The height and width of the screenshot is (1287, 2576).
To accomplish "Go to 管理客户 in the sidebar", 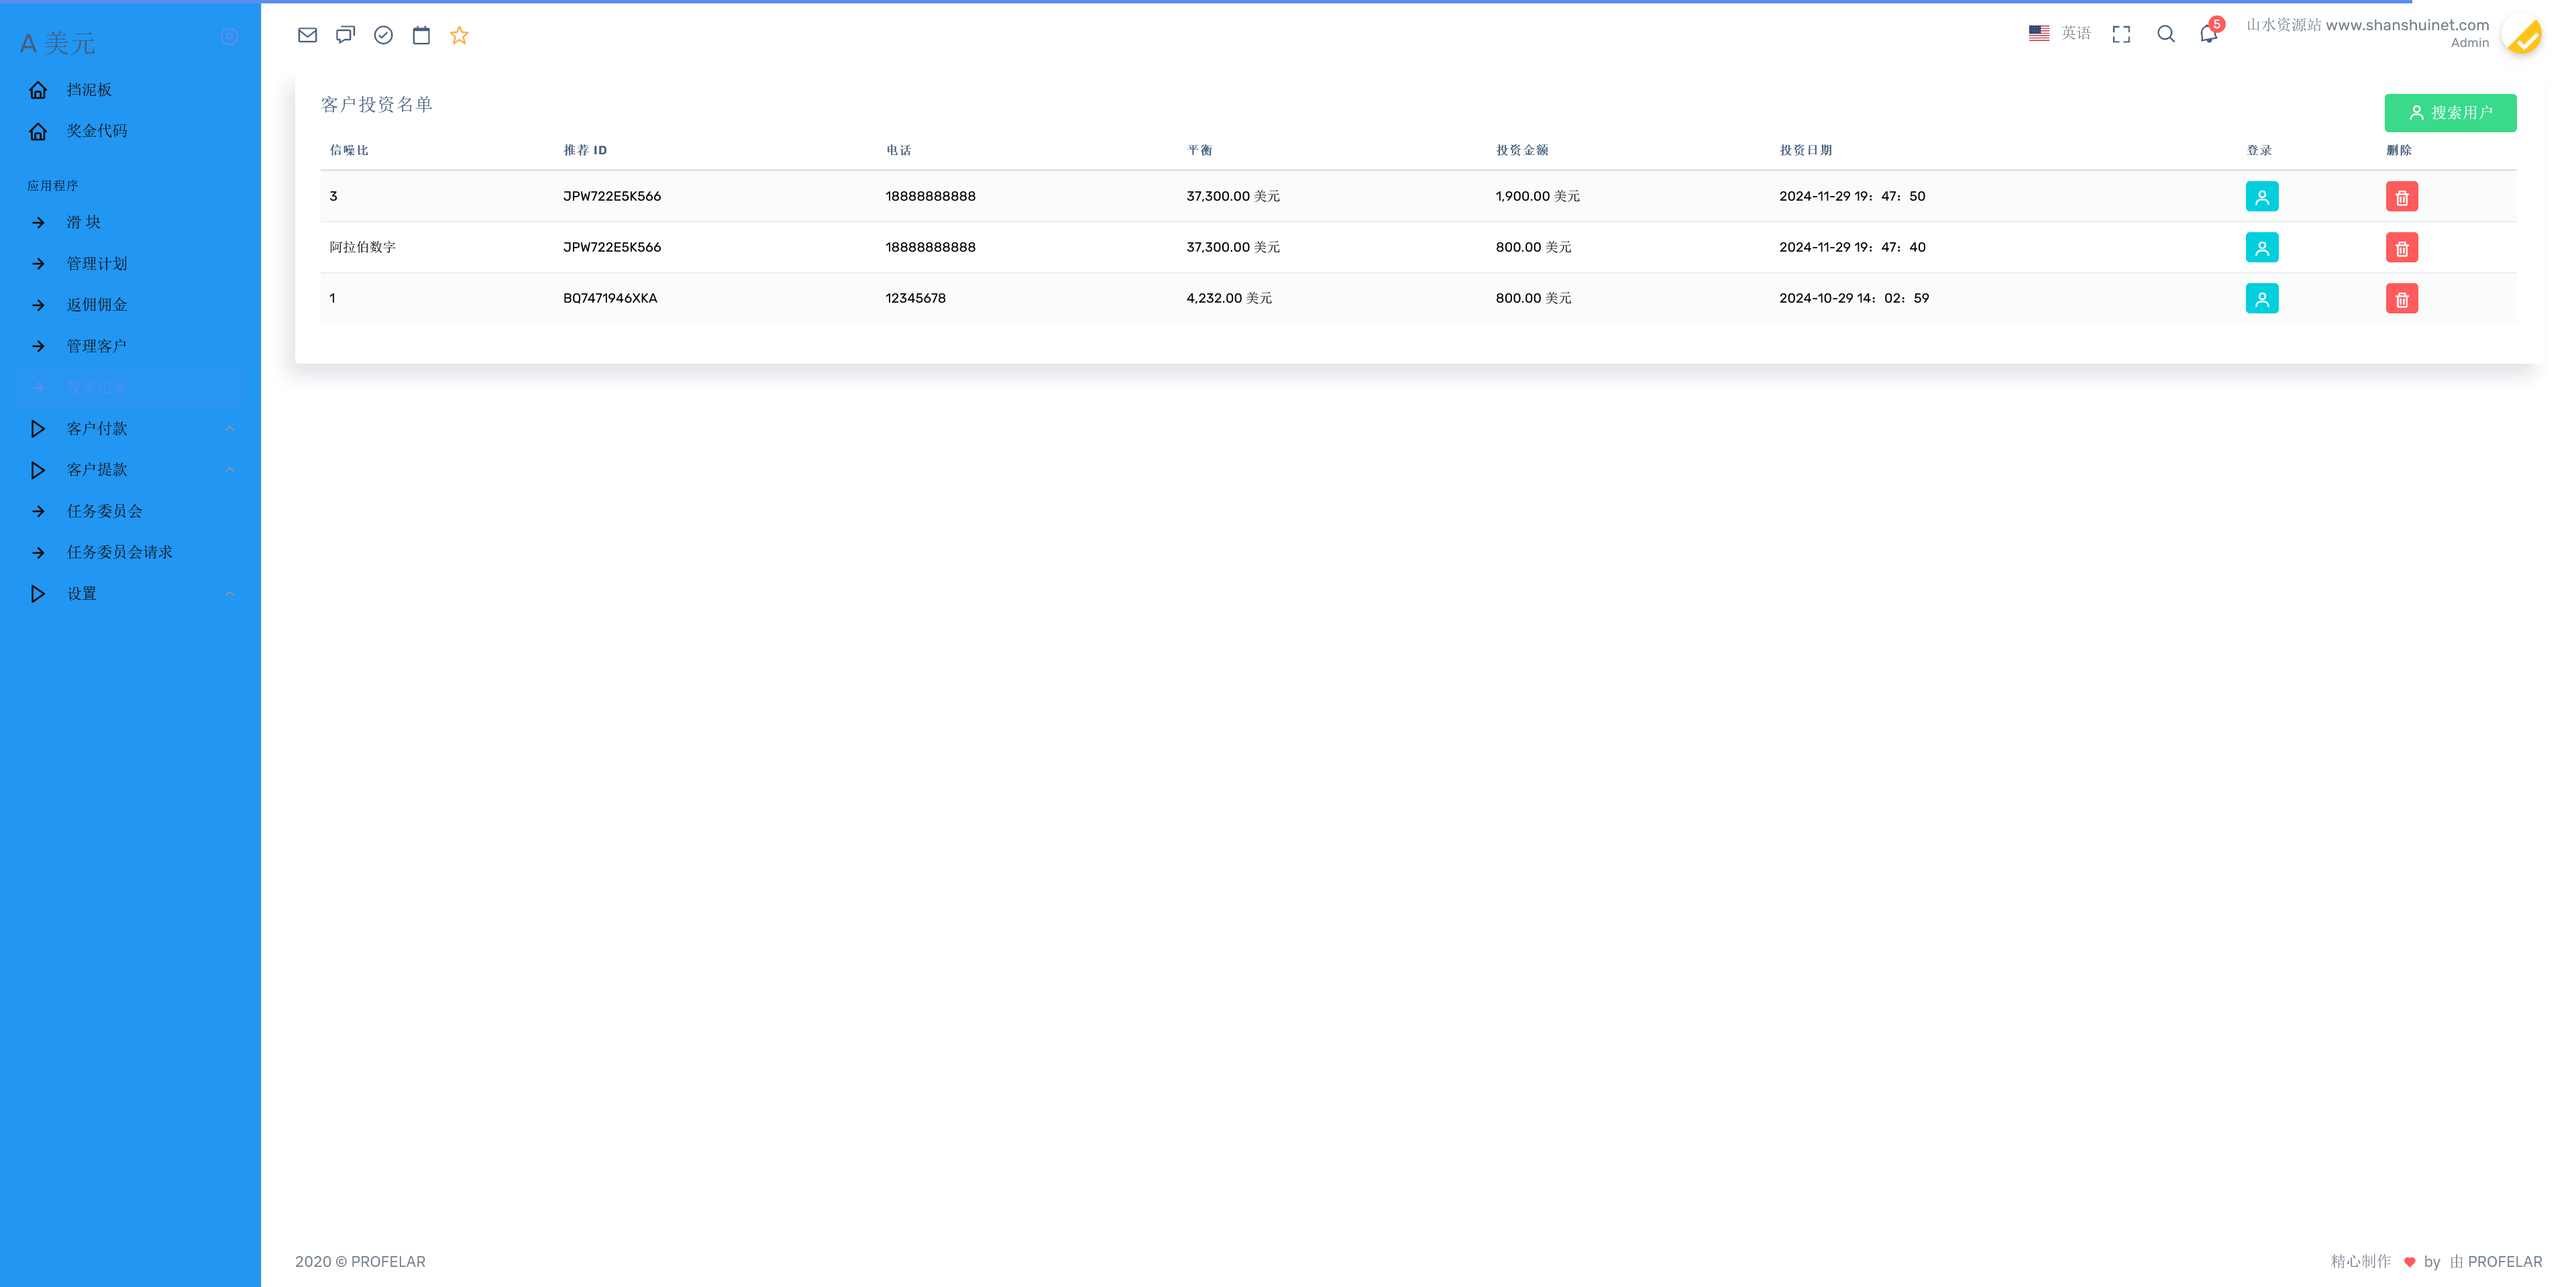I will click(96, 346).
